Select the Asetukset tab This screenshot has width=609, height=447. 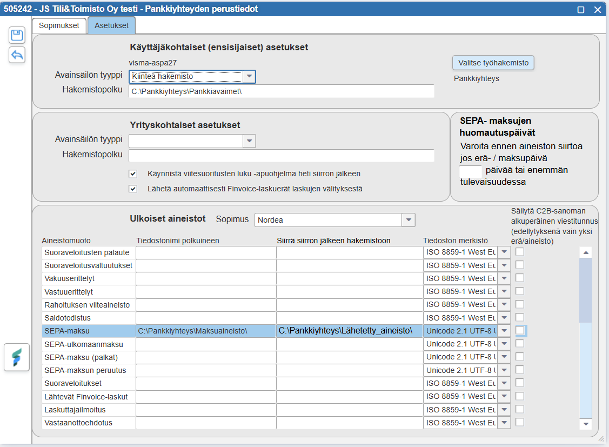tap(111, 25)
